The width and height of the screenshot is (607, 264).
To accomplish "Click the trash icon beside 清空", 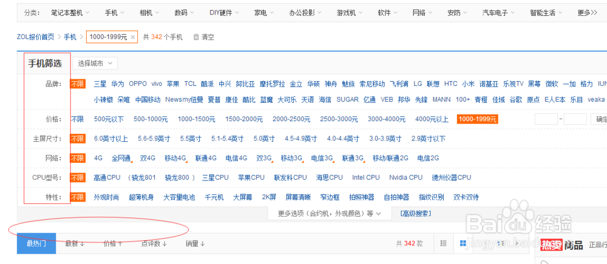I will [196, 37].
